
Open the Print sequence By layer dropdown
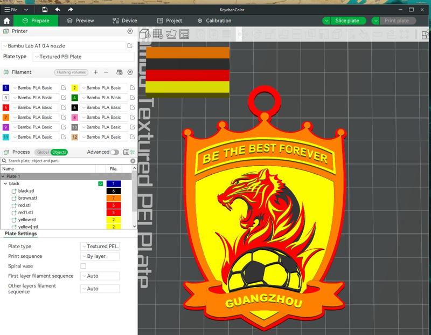100,256
